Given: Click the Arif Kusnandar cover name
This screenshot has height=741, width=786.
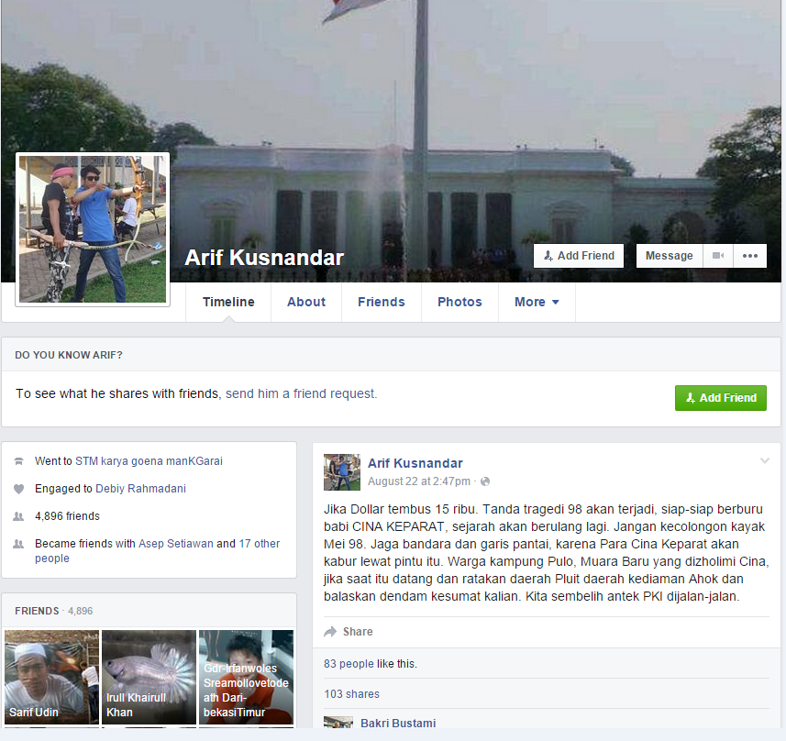Looking at the screenshot, I should point(264,258).
